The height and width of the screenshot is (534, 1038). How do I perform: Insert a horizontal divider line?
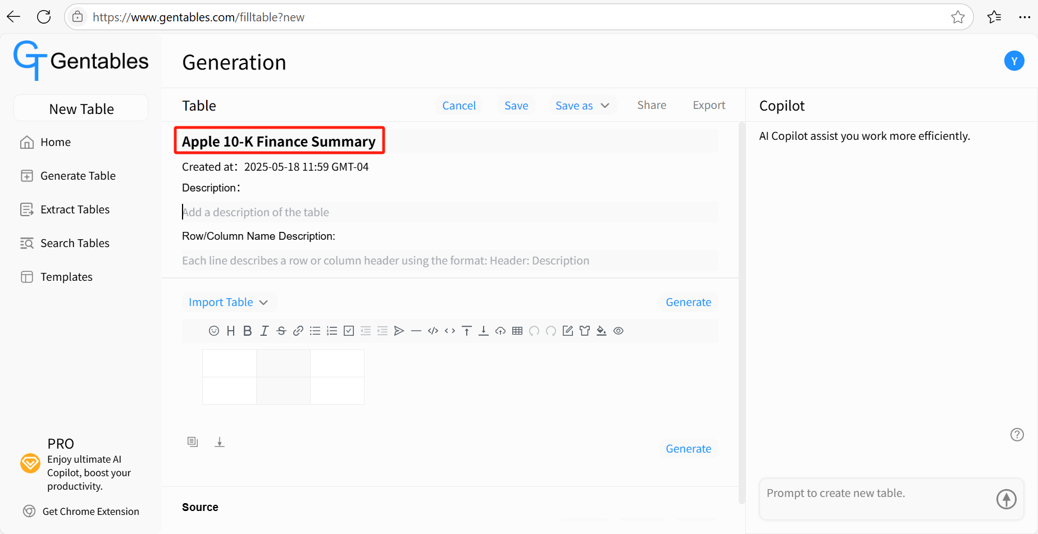(416, 331)
